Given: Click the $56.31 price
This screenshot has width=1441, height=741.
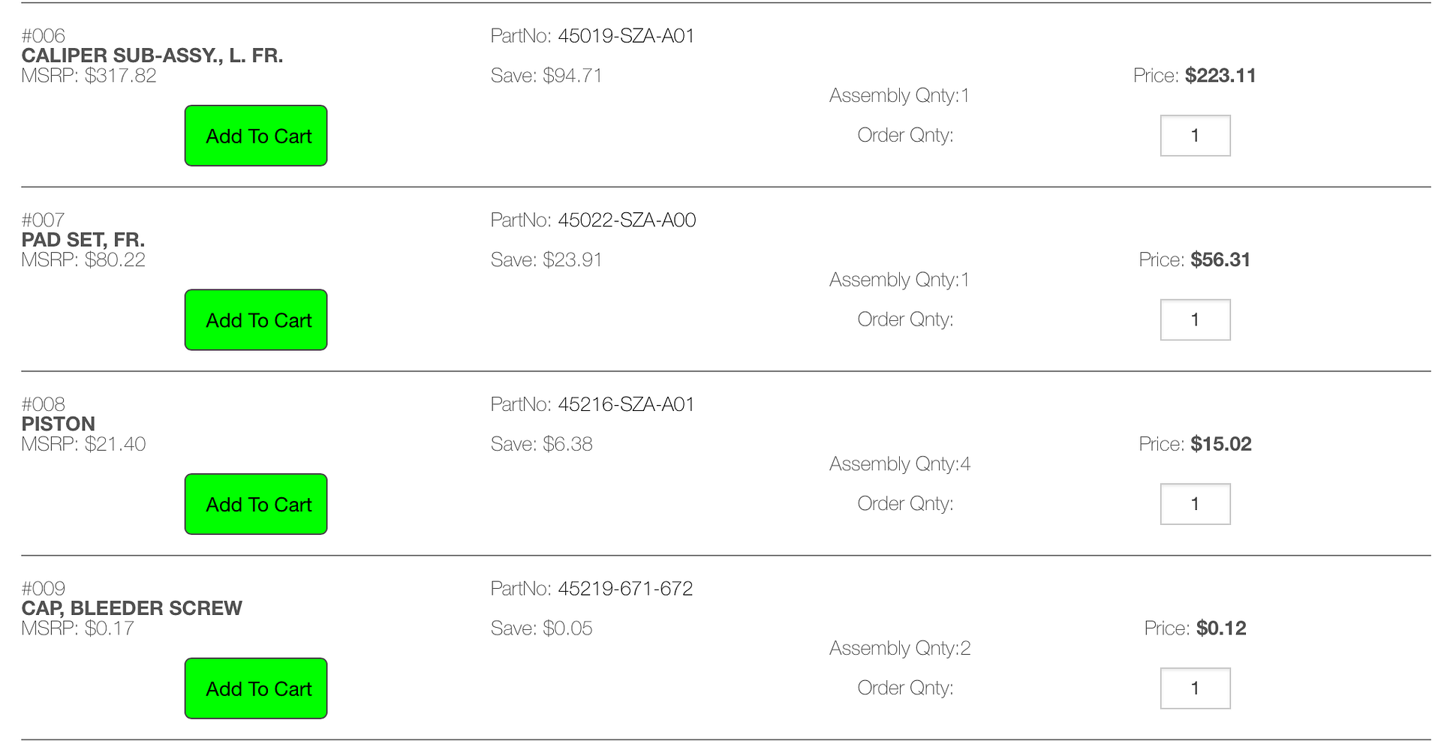Looking at the screenshot, I should [1220, 260].
